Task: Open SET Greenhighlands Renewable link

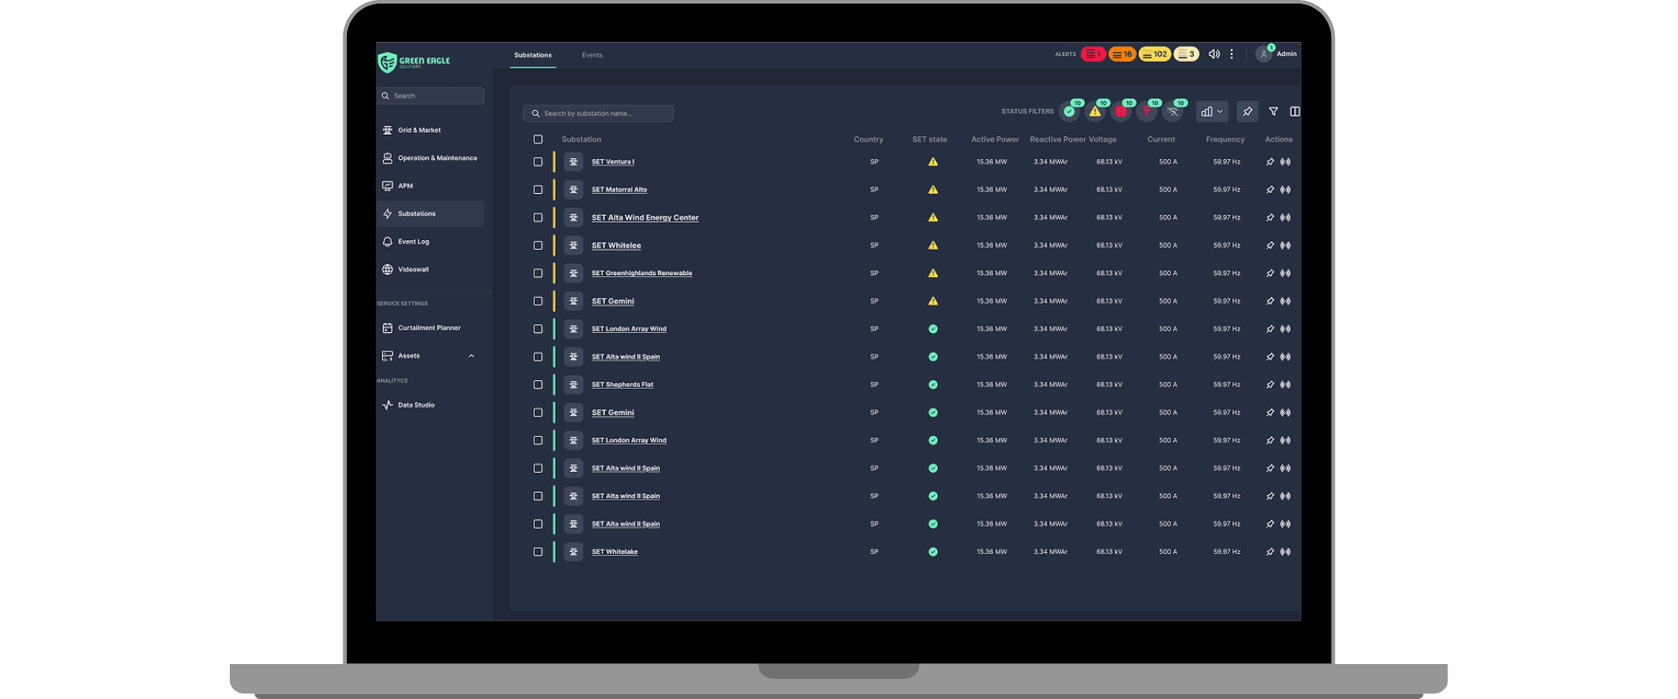Action: [x=641, y=273]
